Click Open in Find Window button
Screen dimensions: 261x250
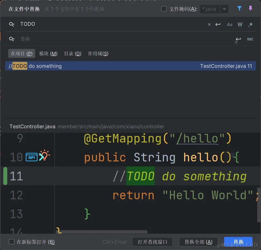(152, 242)
